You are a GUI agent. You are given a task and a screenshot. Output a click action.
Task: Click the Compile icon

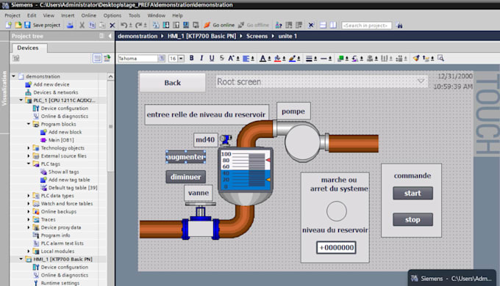click(x=156, y=25)
